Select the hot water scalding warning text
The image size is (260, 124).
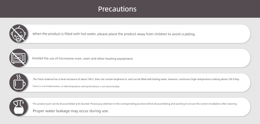click(x=114, y=34)
